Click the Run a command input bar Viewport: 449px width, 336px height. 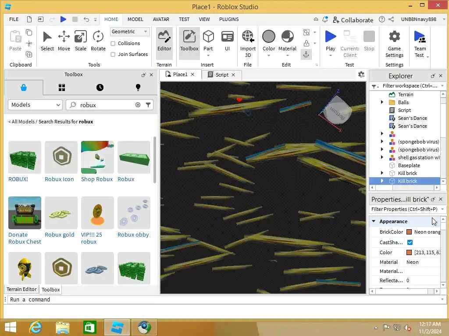coord(225,299)
